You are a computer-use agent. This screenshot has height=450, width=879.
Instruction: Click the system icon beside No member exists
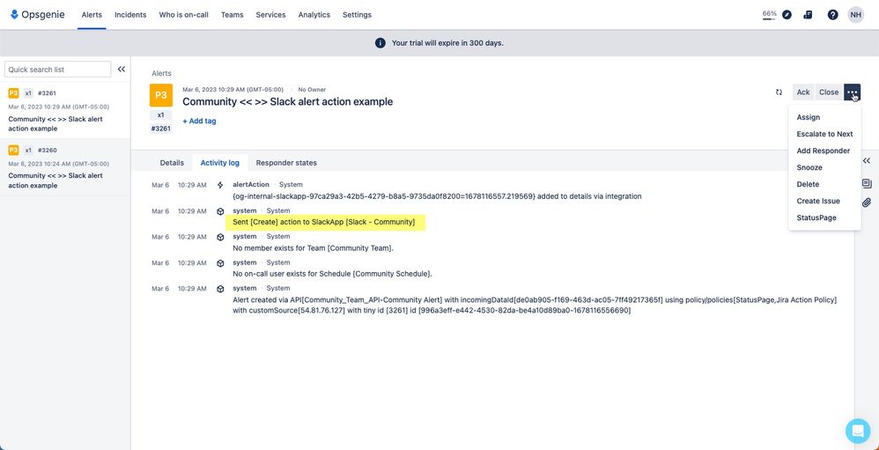point(220,237)
